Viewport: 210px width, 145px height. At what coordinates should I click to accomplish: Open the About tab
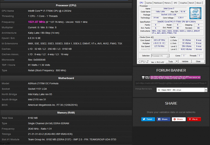pyautogui.click(x=199, y=3)
